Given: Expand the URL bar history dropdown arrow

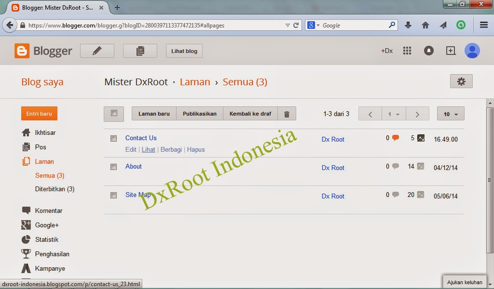Looking at the screenshot, I should (x=288, y=25).
